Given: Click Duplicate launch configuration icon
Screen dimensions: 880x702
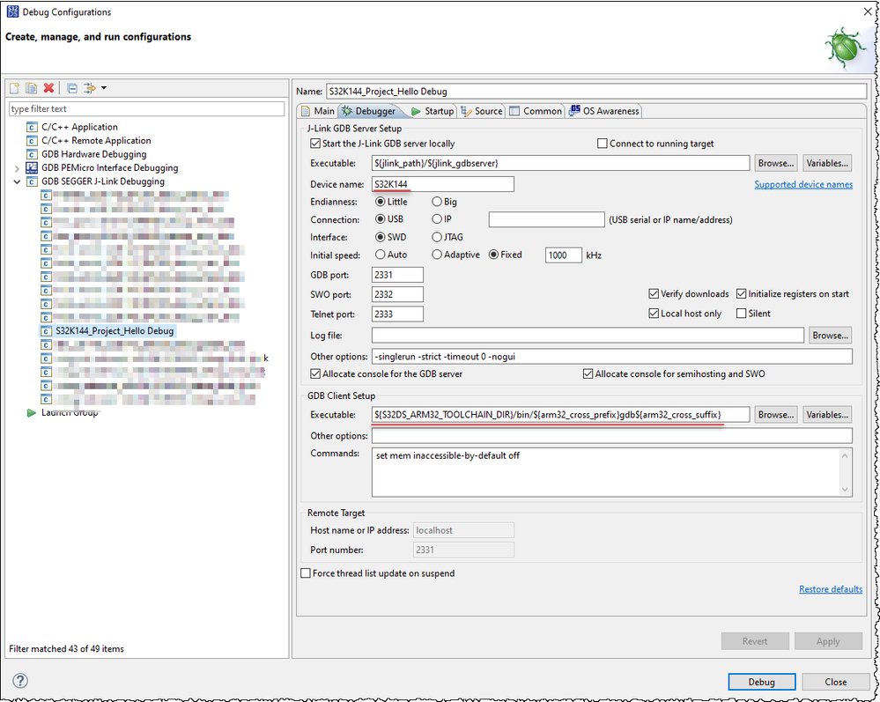Looking at the screenshot, I should point(32,88).
